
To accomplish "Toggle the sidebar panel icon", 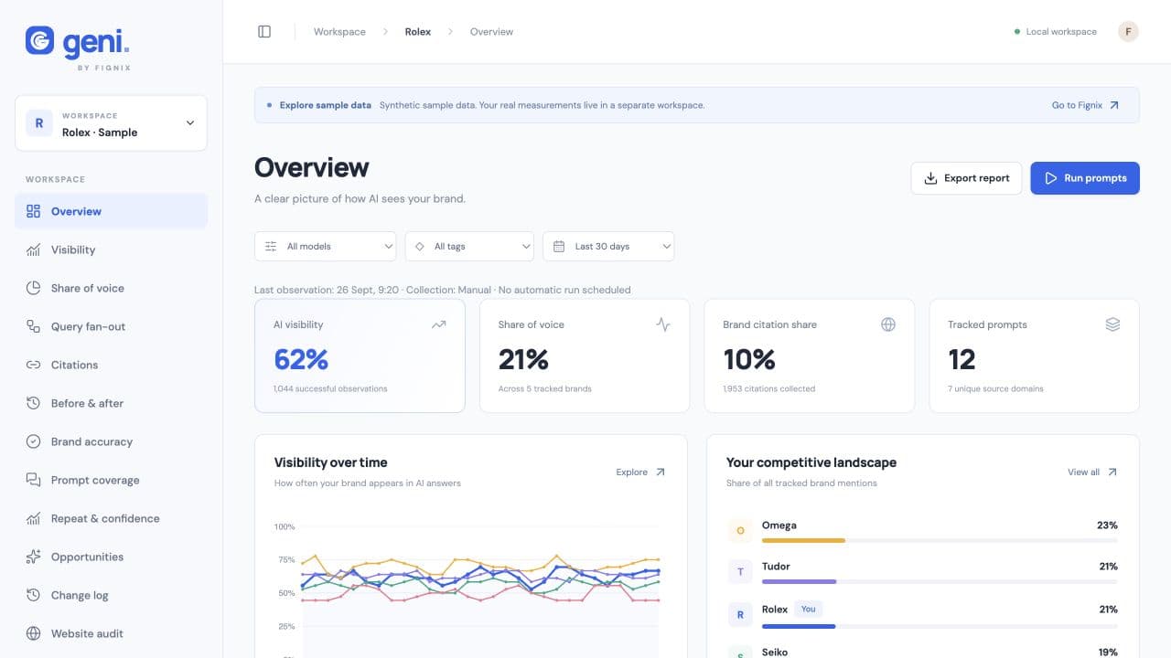I will point(264,32).
